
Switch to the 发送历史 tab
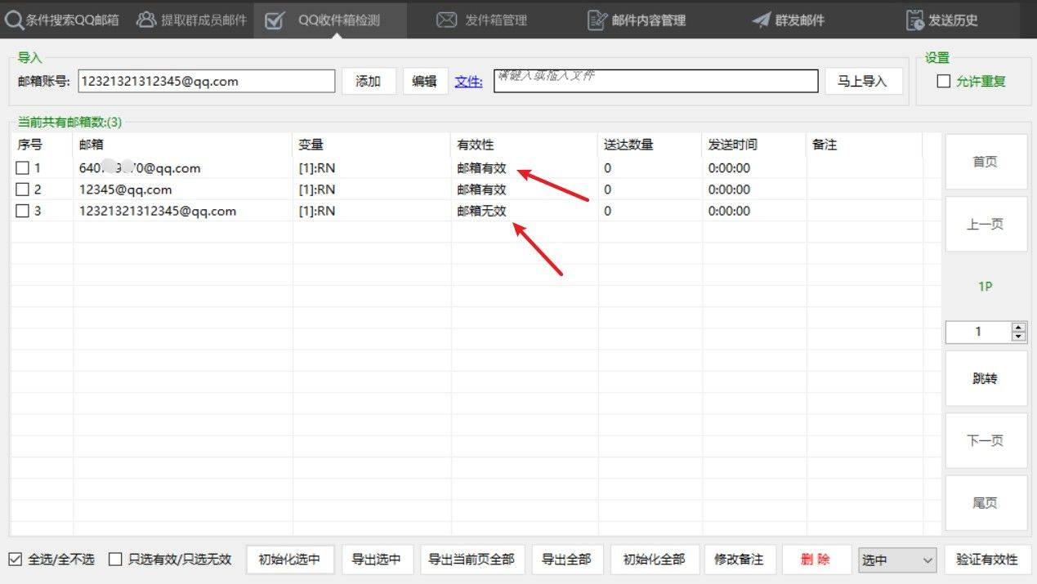coord(953,20)
